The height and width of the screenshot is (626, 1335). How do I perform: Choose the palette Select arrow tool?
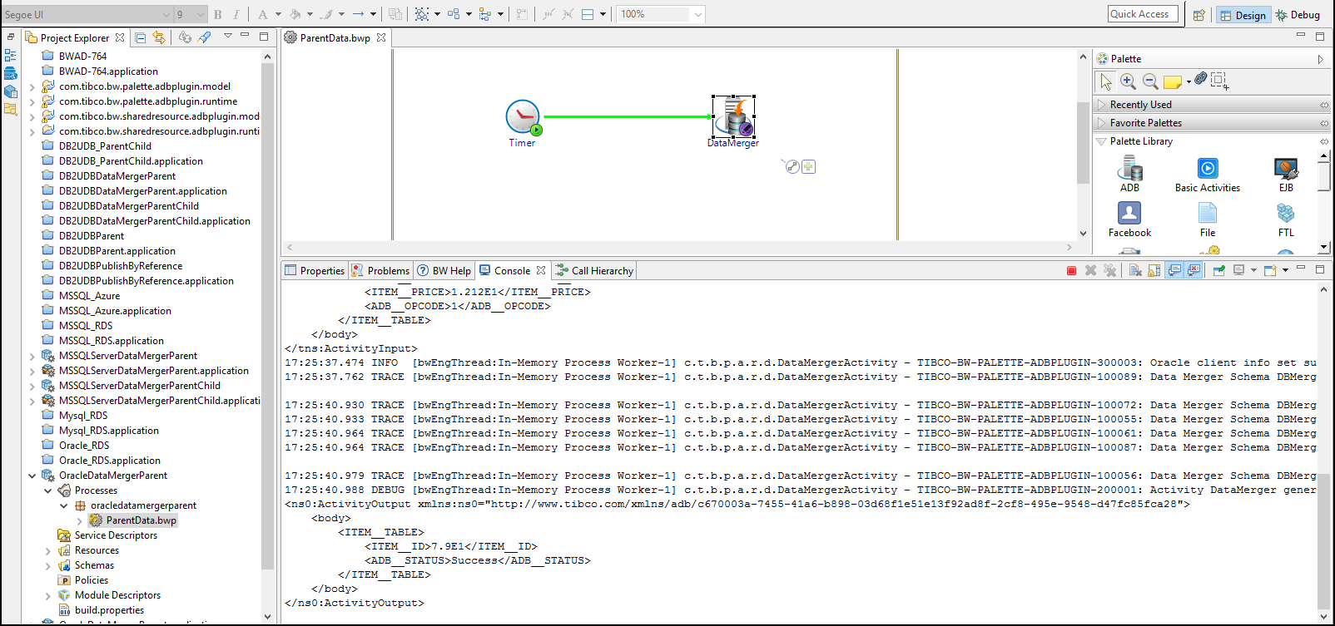coord(1106,81)
